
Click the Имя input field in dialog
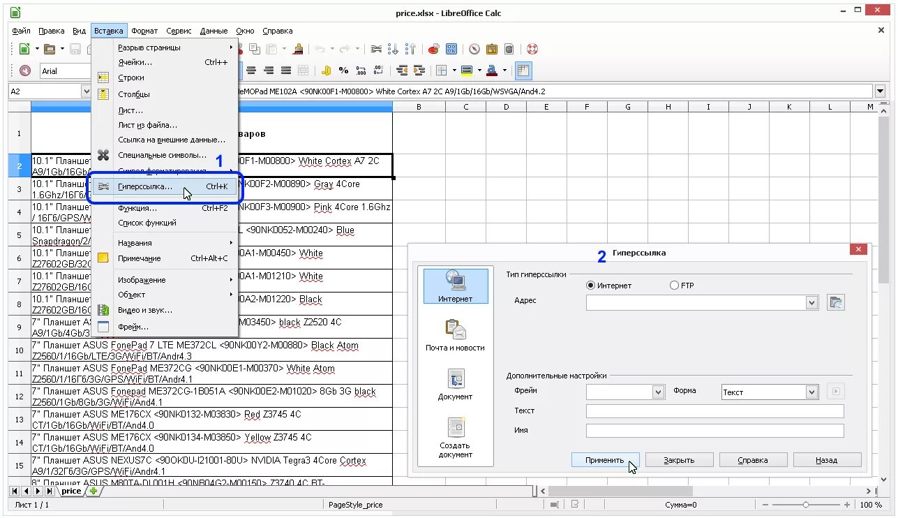715,431
